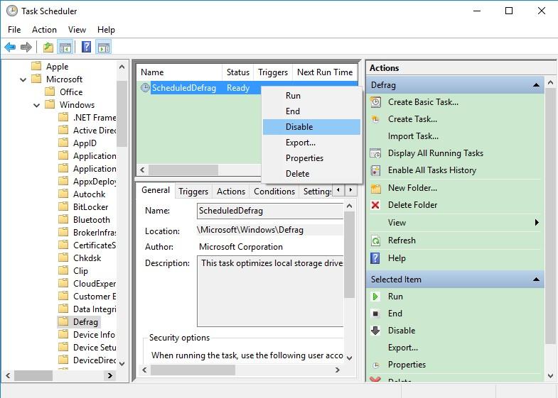Switch to the Triggers tab
The width and height of the screenshot is (558, 398).
[x=193, y=192]
